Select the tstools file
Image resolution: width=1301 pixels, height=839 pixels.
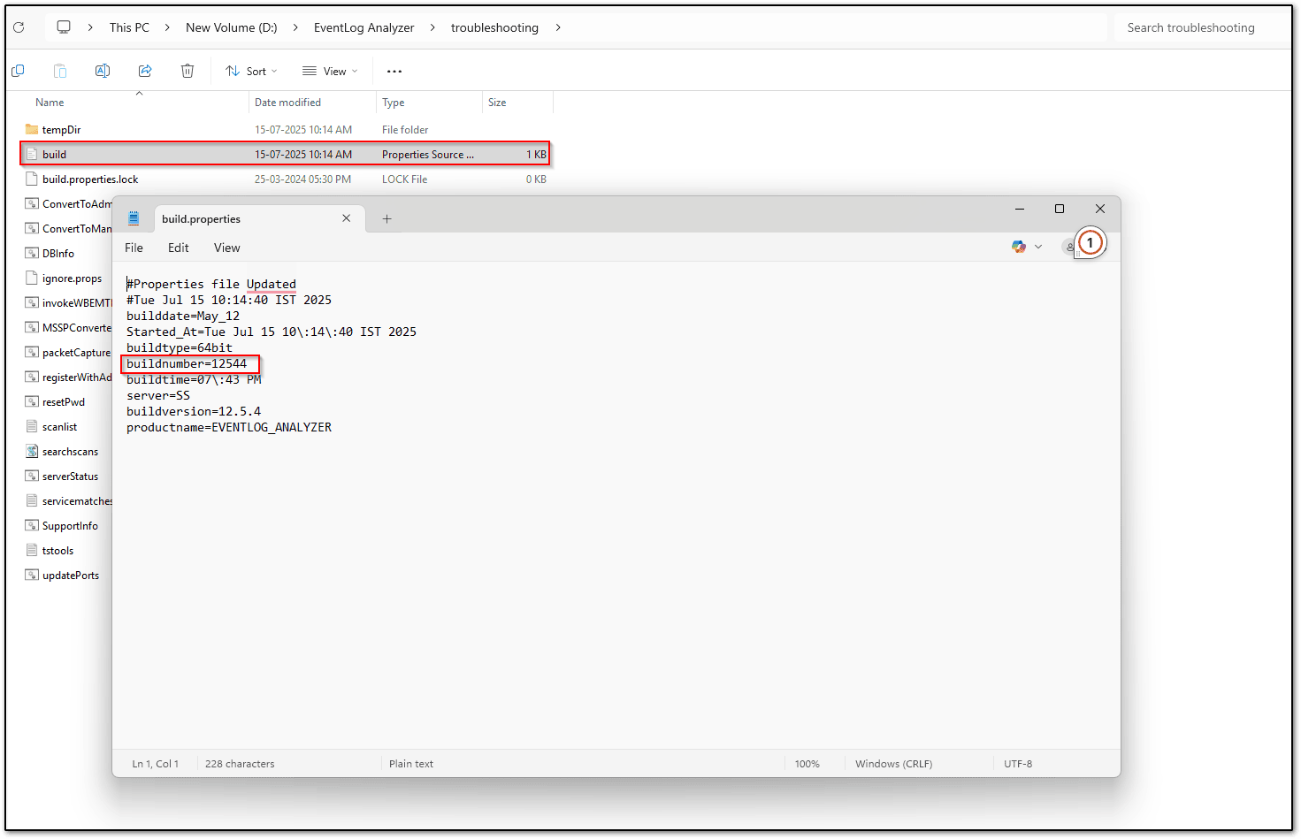pos(57,550)
